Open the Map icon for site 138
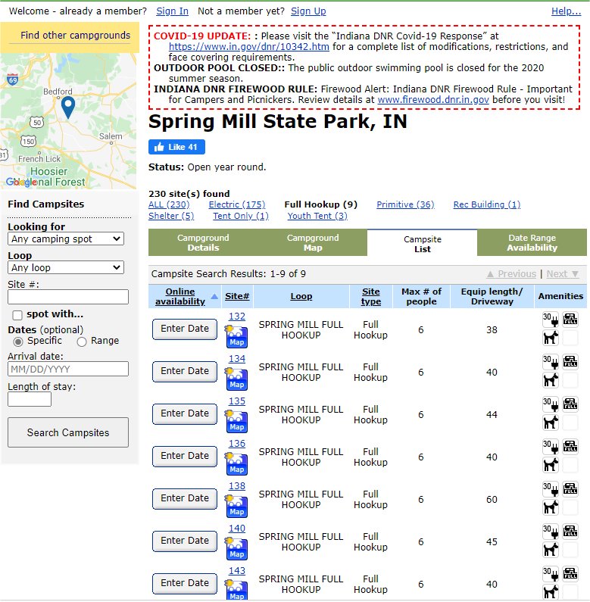This screenshot has height=602, width=590. pyautogui.click(x=236, y=507)
